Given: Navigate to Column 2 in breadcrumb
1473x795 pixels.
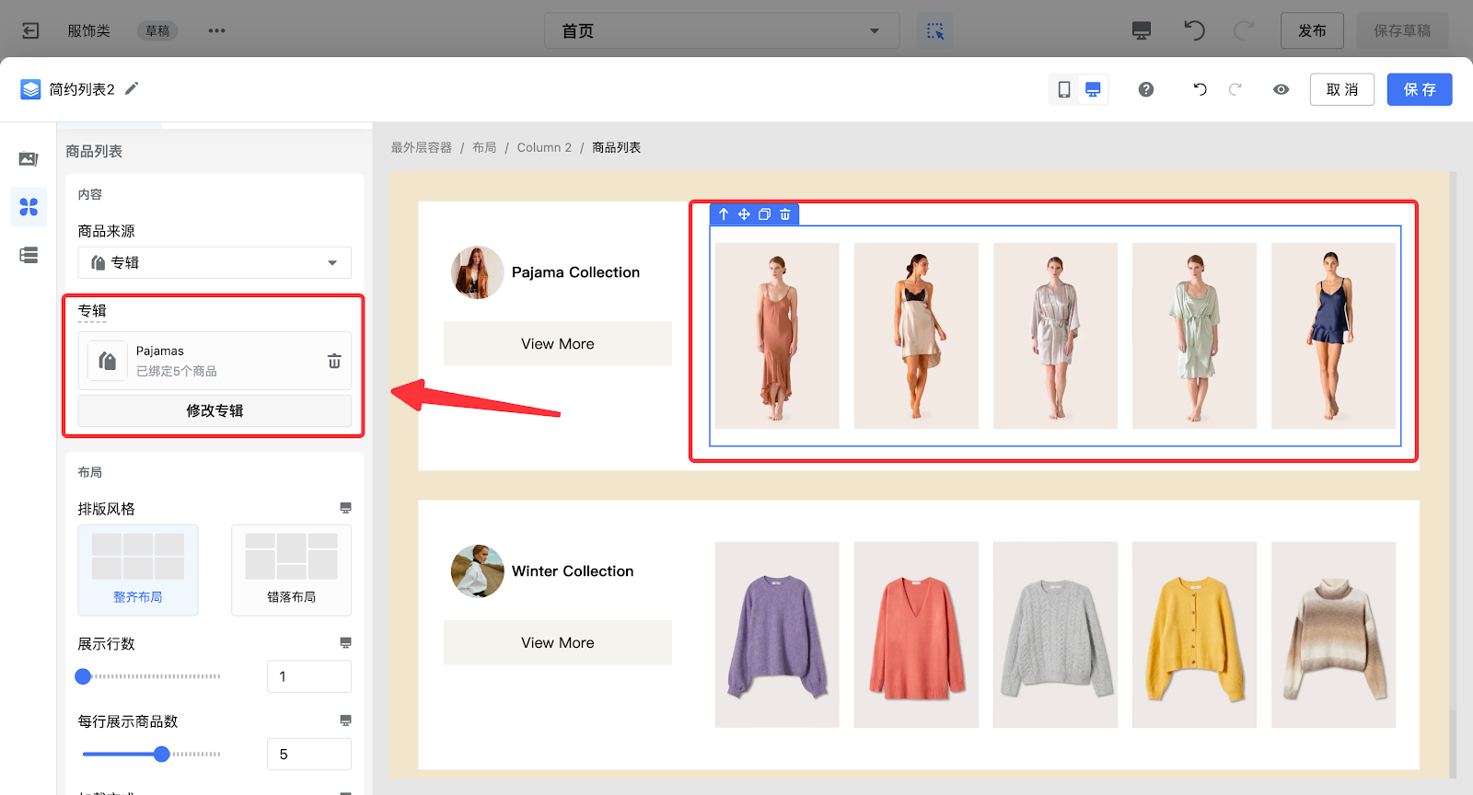Looking at the screenshot, I should 544,147.
